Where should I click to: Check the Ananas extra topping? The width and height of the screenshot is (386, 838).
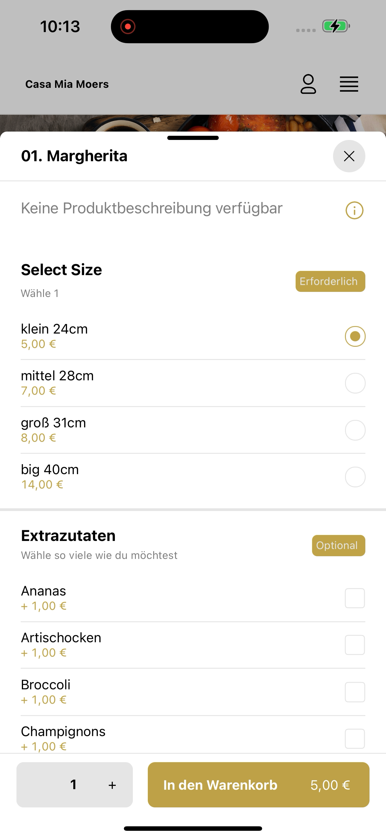pos(355,598)
